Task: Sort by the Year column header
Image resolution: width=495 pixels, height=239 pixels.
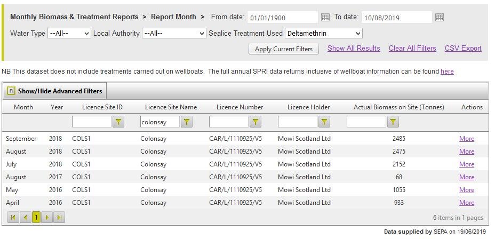Action: coord(57,107)
